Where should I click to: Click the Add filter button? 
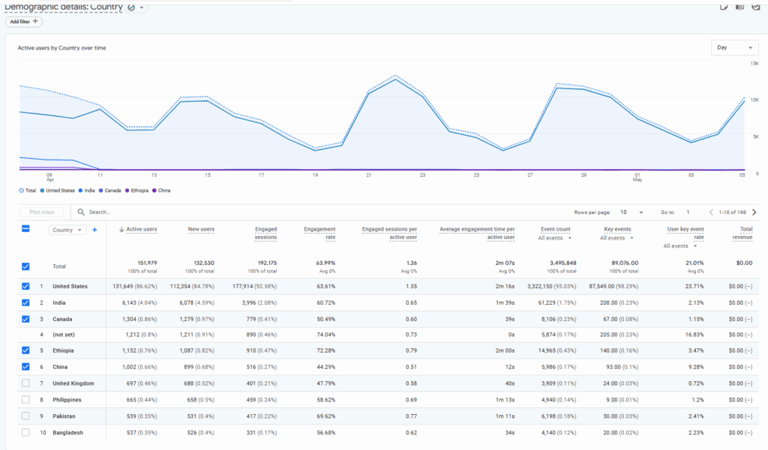click(23, 22)
